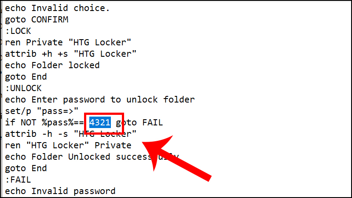Click the 'attrib -h -s' line
352x198 pixels.
pos(70,134)
